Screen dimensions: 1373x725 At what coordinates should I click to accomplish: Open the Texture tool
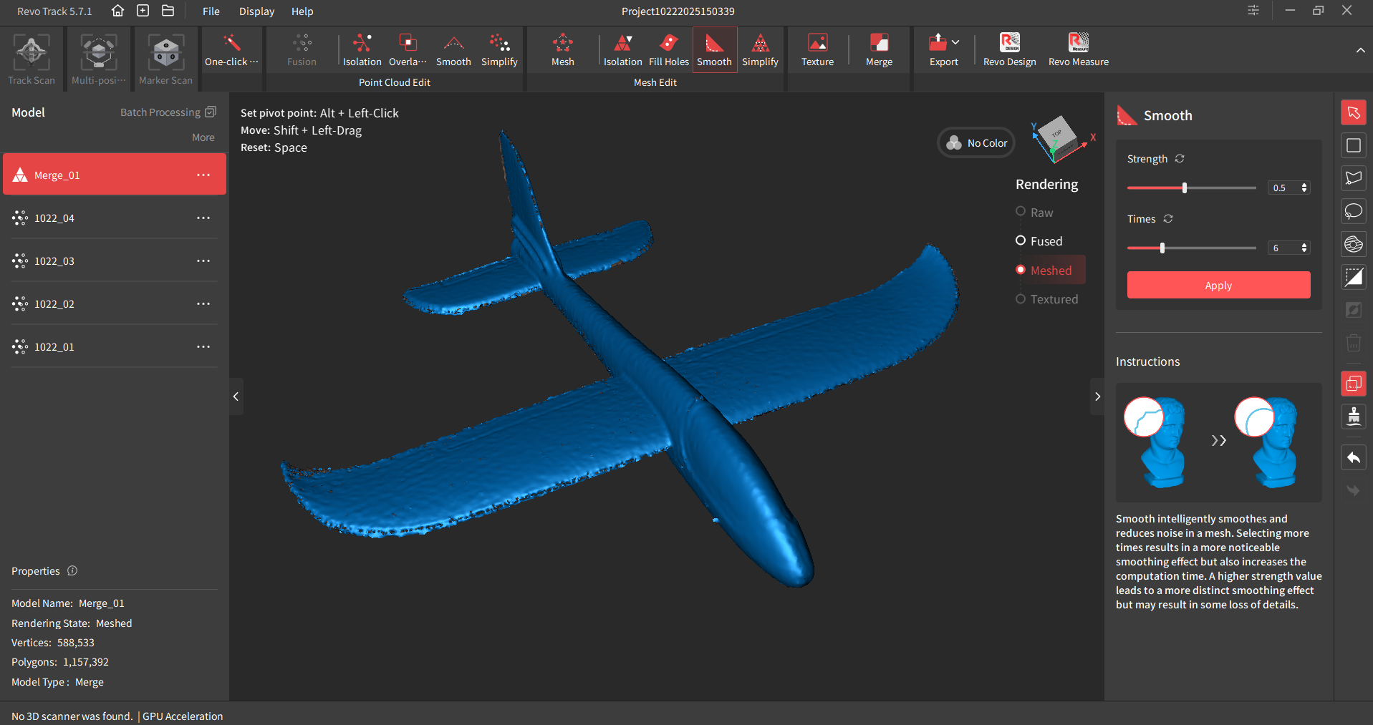click(817, 49)
